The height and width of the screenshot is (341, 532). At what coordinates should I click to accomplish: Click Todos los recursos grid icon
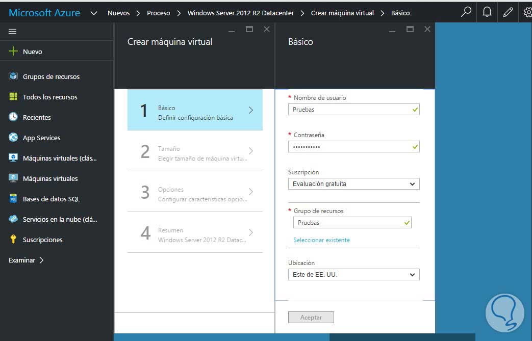[13, 96]
